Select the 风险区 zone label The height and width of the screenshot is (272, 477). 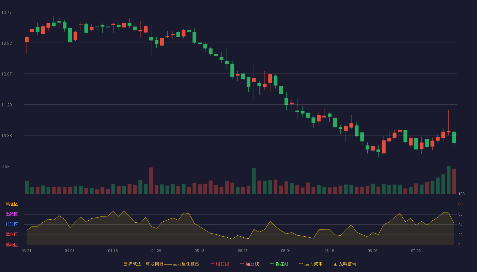(12, 204)
